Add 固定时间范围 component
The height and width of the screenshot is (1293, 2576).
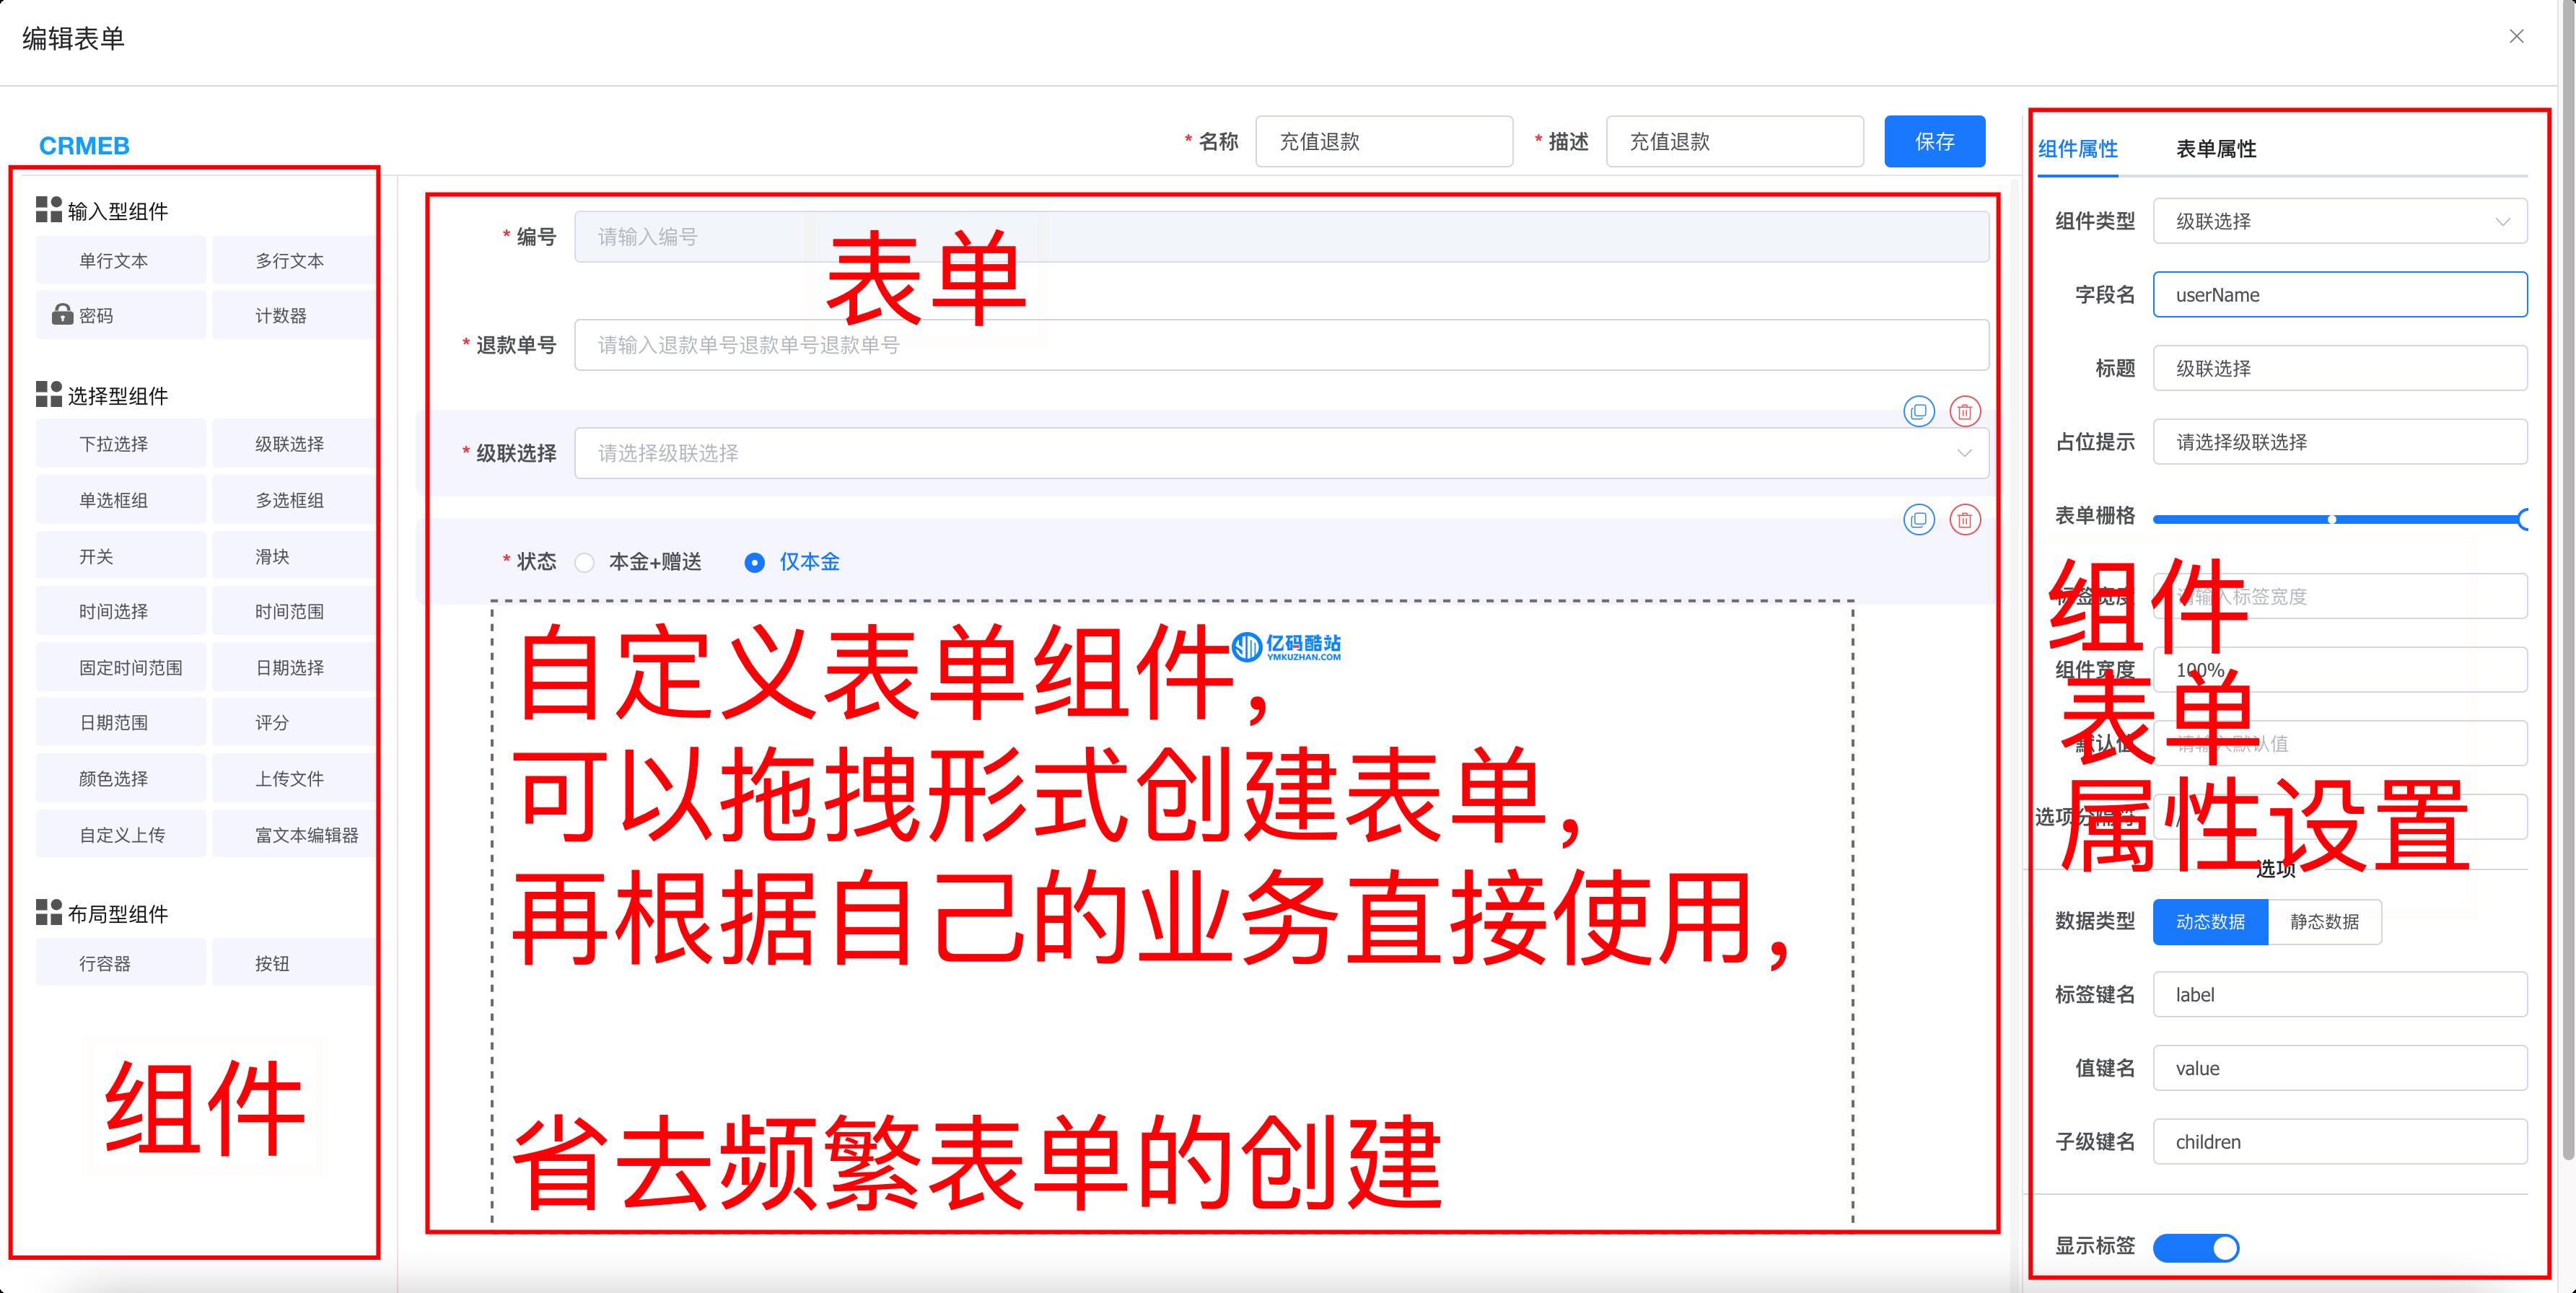click(x=121, y=667)
